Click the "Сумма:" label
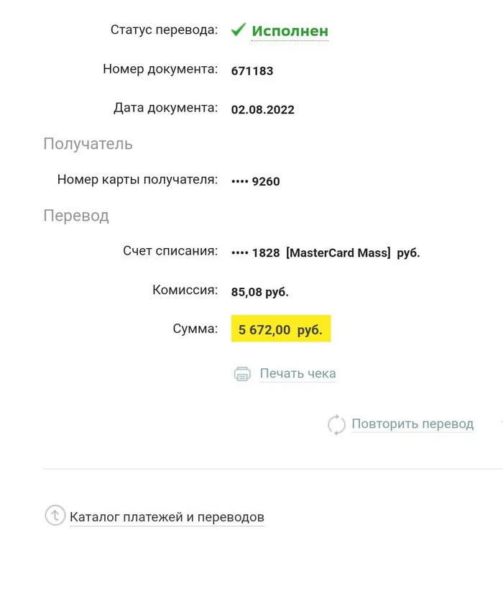503x589 pixels. pos(195,329)
